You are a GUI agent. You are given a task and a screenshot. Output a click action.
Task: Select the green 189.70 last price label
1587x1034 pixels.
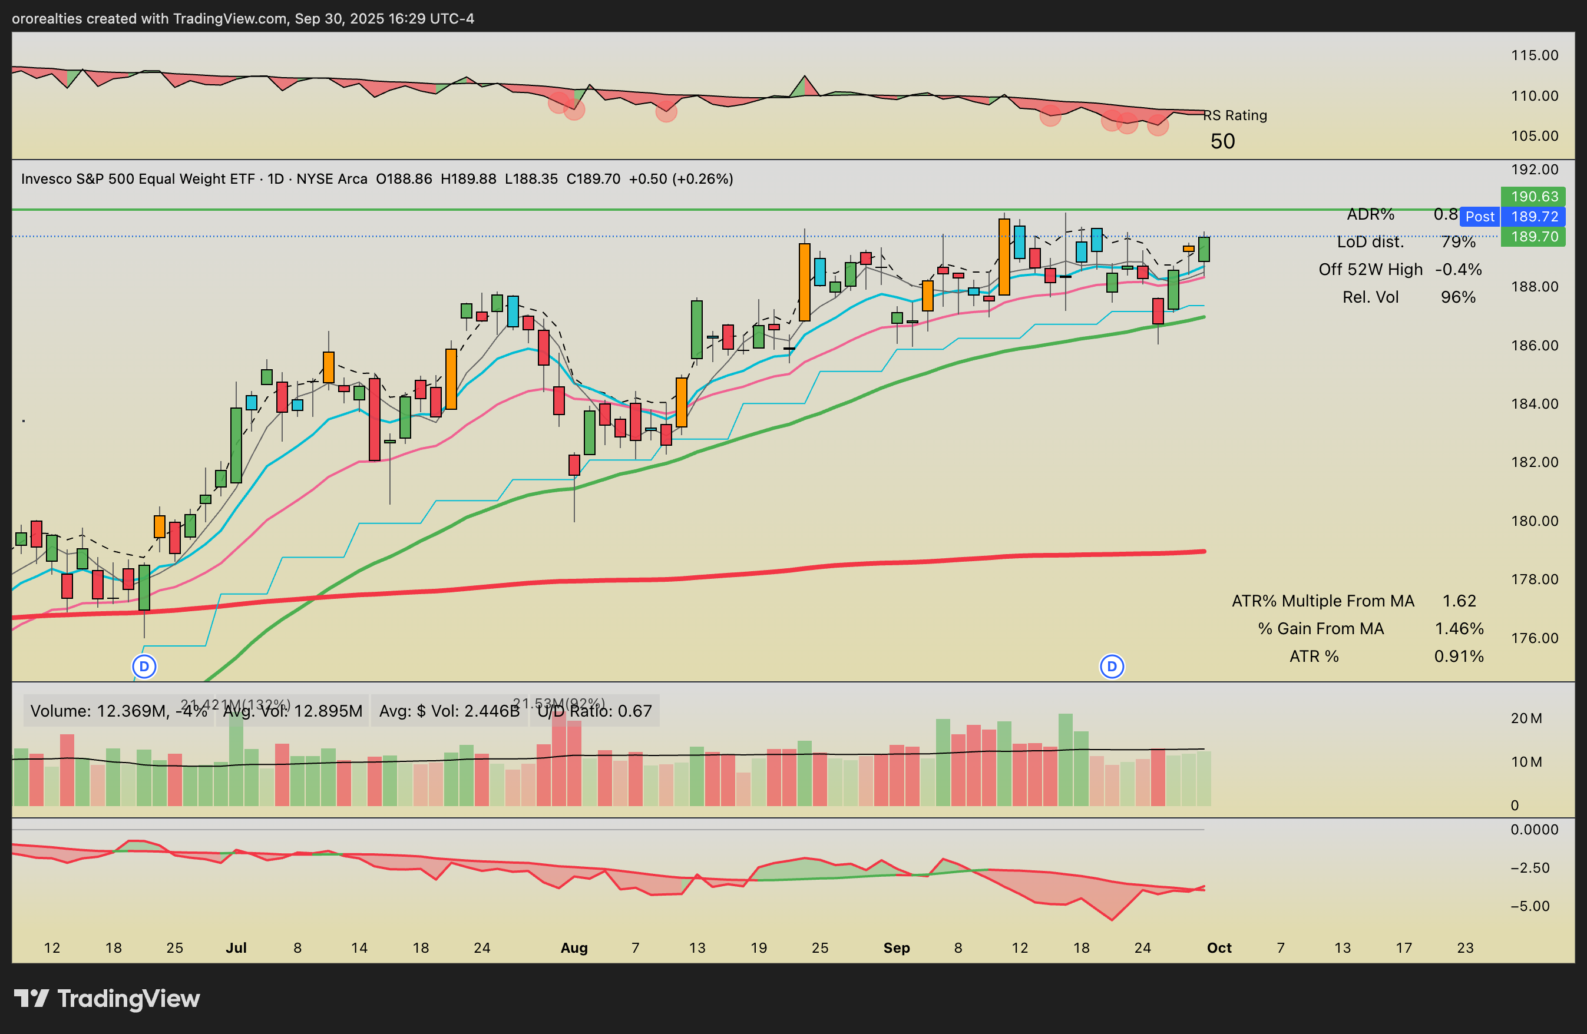(x=1533, y=237)
